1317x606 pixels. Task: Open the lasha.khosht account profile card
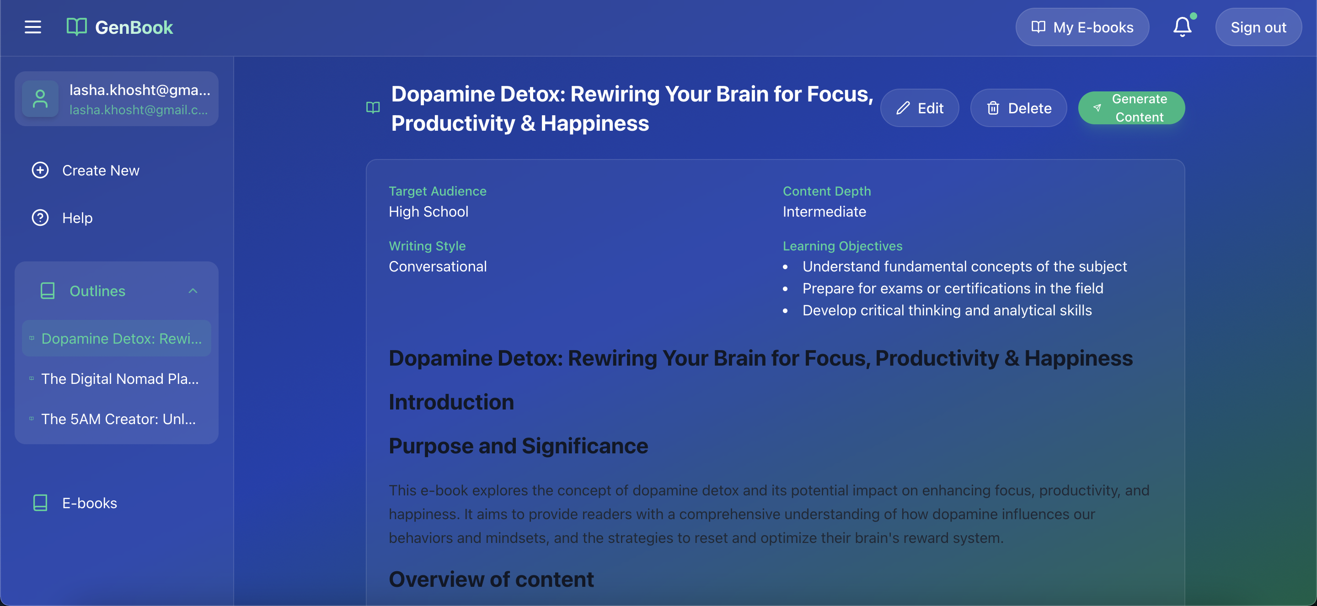click(117, 99)
